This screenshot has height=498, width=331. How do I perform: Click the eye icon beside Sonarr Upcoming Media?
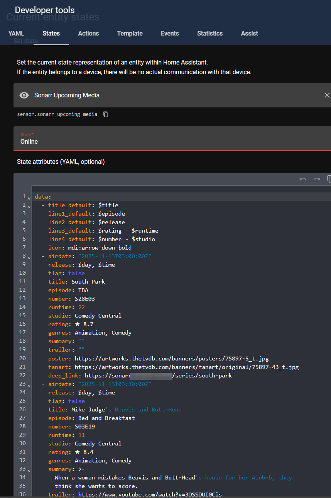coord(24,95)
